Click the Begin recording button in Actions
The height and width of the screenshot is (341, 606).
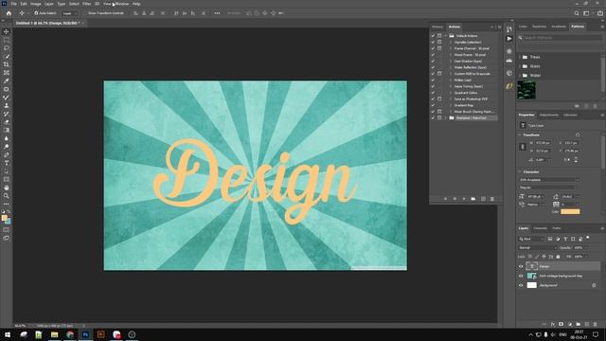click(x=454, y=199)
